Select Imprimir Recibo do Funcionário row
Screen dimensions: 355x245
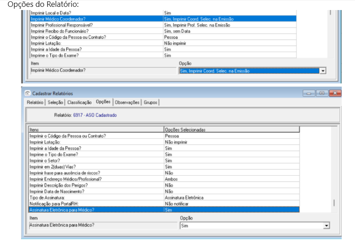(96, 31)
